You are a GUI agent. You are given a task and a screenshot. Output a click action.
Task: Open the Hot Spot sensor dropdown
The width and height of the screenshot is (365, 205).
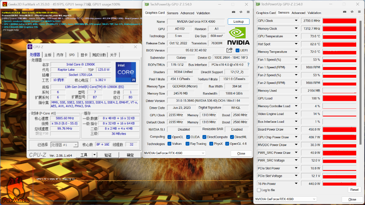[296, 44]
